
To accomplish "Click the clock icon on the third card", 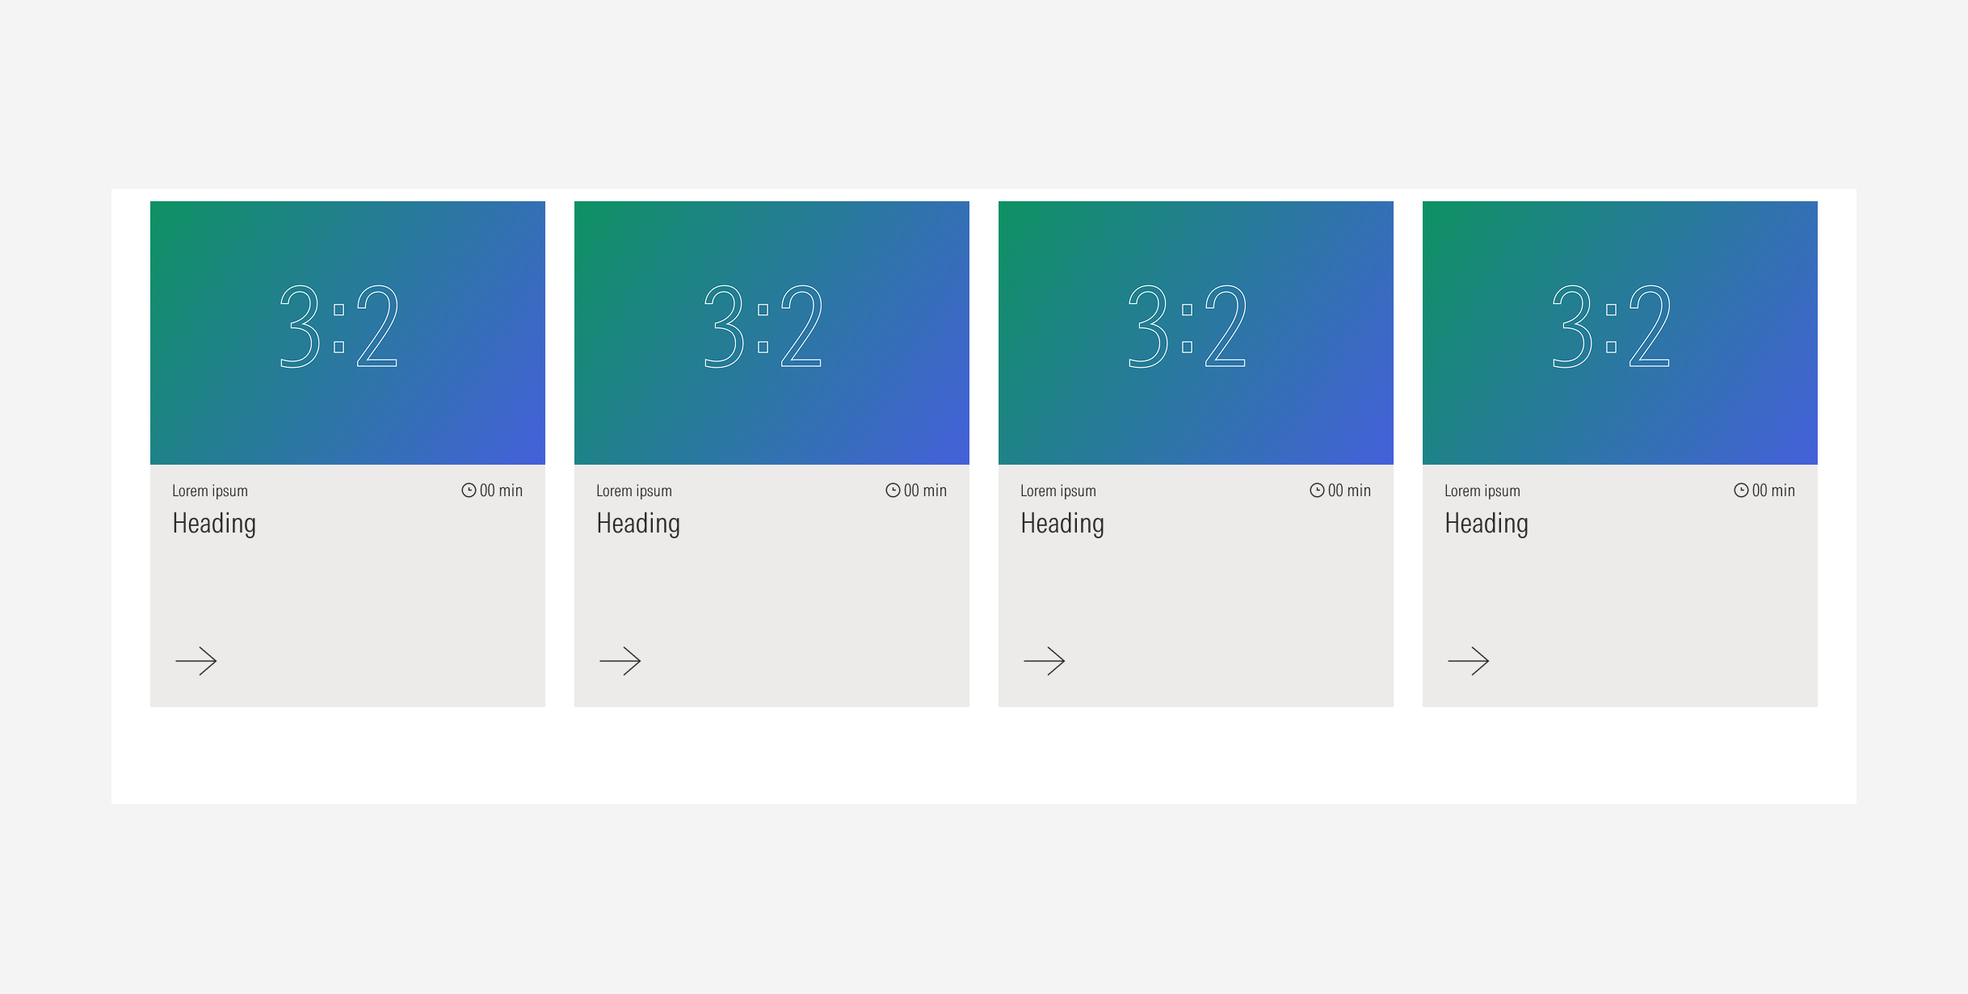I will coord(1316,490).
